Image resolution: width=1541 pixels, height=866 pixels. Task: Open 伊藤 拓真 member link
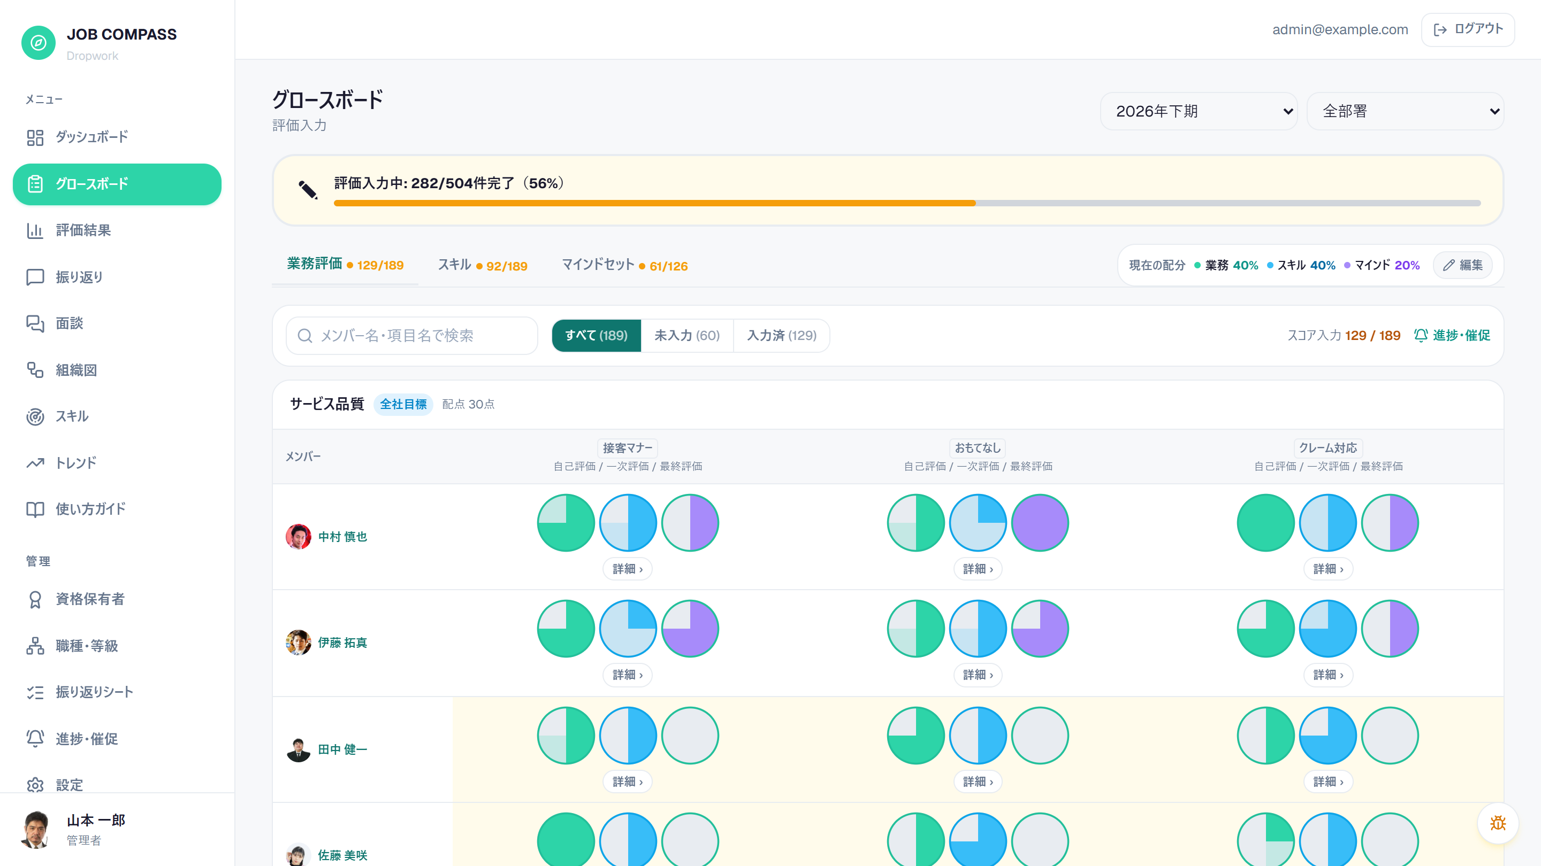342,643
